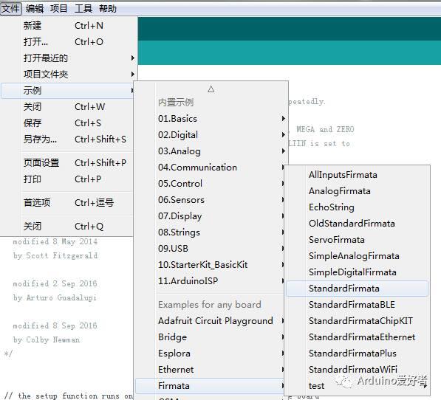Viewport: 441px width, 400px height.
Task: Open OldStandardFirmata example
Action: tap(358, 224)
